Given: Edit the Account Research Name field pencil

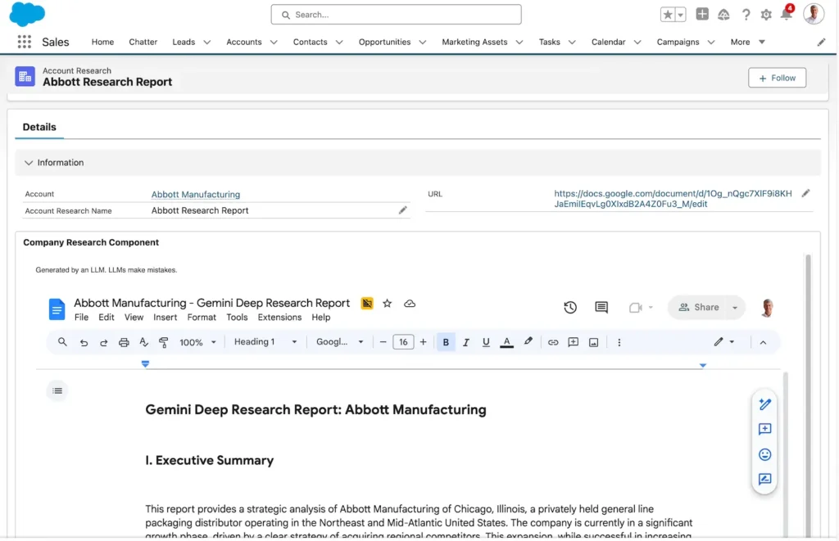Looking at the screenshot, I should tap(402, 210).
